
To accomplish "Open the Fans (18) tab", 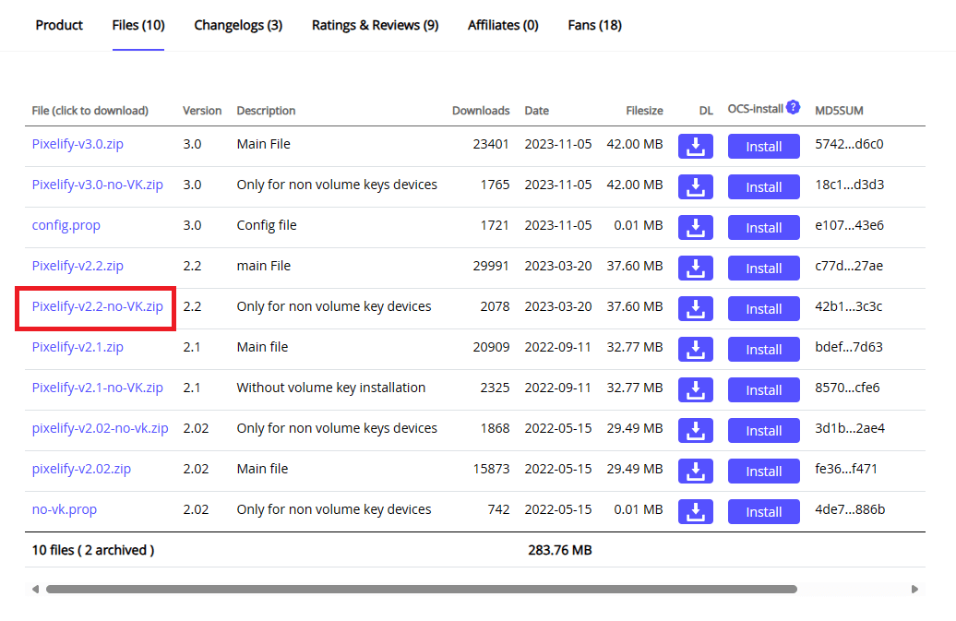I will [594, 25].
